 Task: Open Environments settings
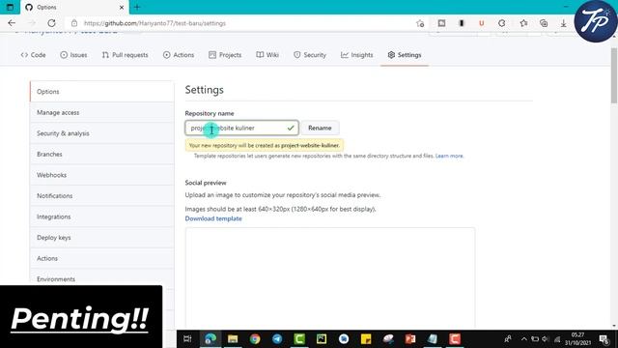point(101,279)
